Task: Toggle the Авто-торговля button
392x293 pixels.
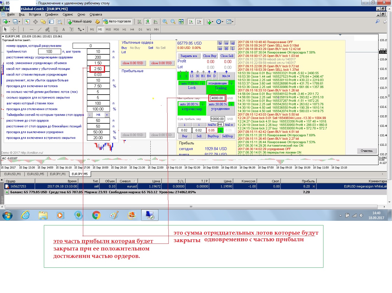Action: click(117, 22)
